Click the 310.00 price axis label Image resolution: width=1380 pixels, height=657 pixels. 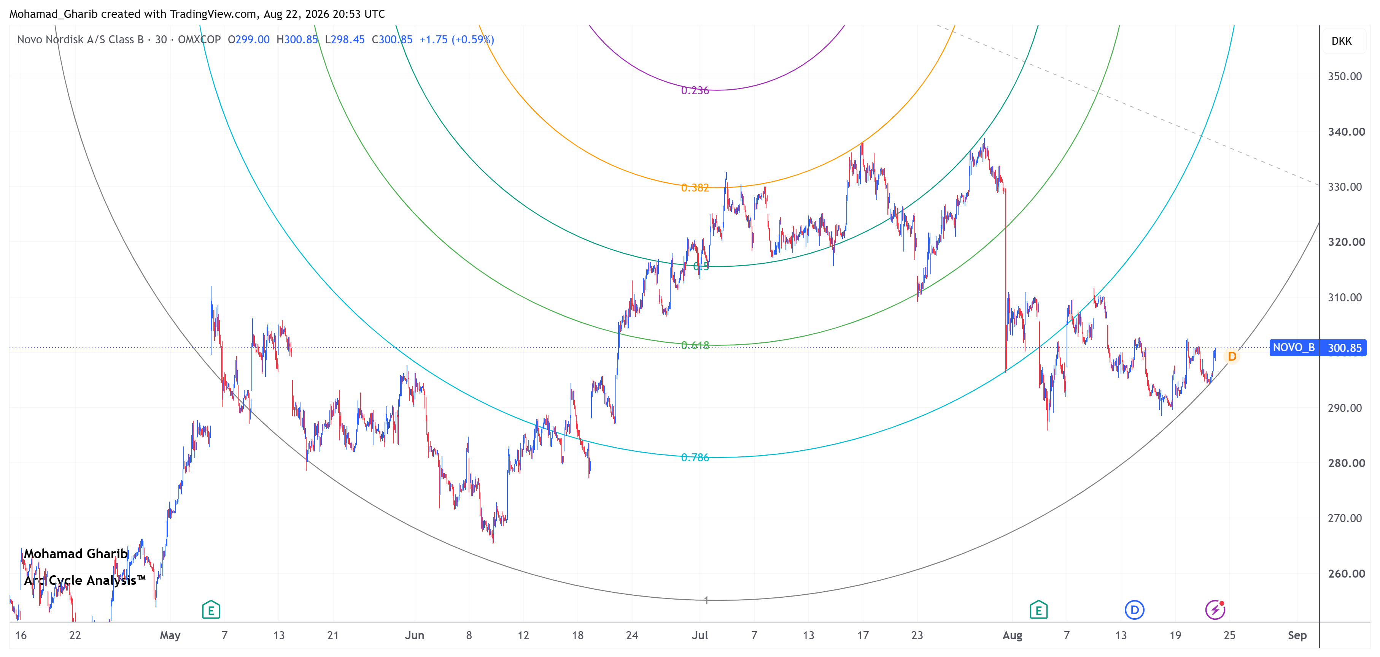click(1345, 298)
